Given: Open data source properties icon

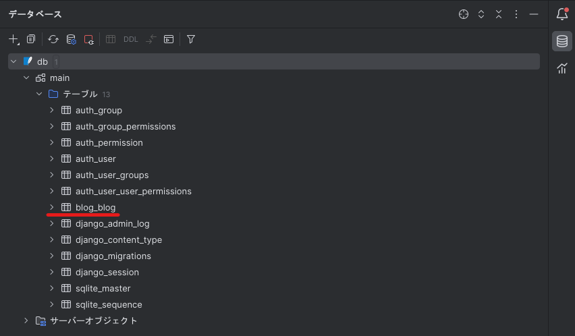Looking at the screenshot, I should pos(71,39).
